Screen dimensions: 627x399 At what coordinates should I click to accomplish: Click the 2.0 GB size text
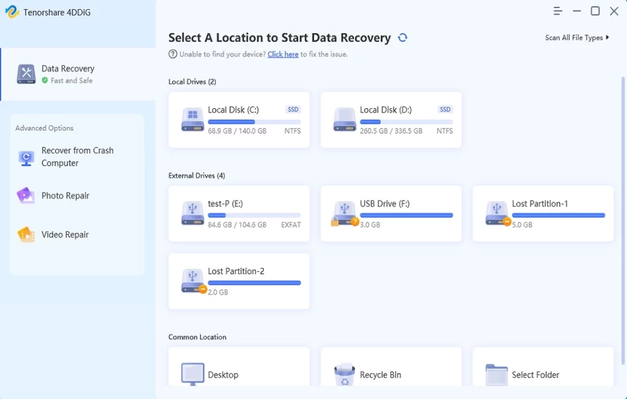click(219, 293)
